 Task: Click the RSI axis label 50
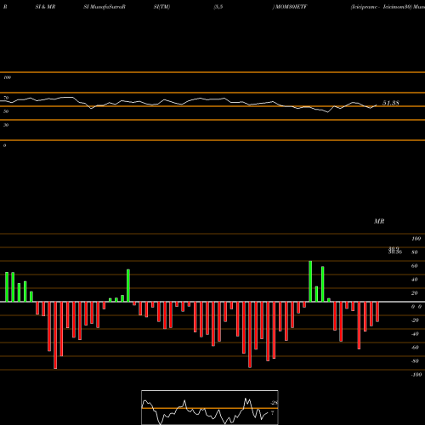(x=6, y=111)
